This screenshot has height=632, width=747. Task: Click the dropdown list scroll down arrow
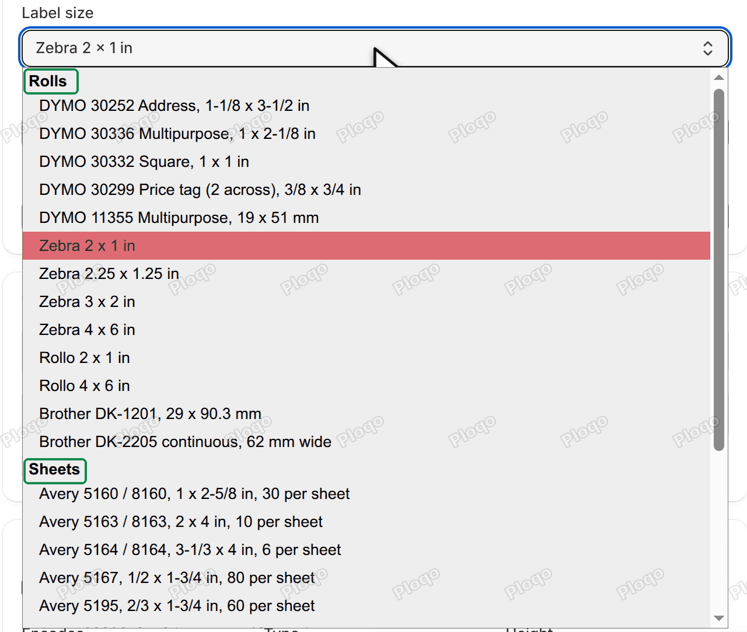719,618
